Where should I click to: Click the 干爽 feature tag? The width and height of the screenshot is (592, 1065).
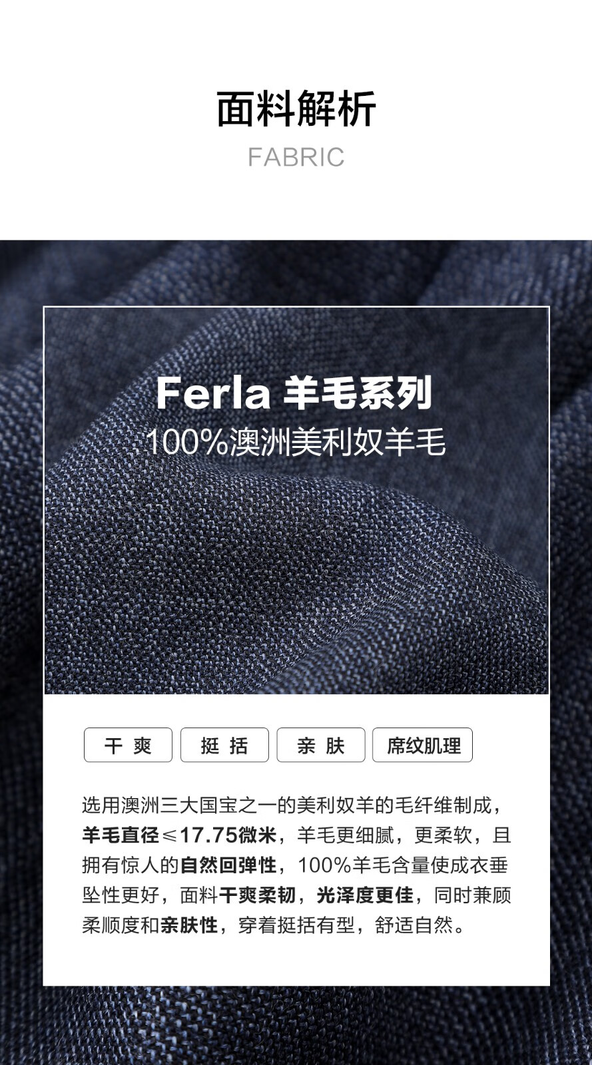pyautogui.click(x=128, y=745)
